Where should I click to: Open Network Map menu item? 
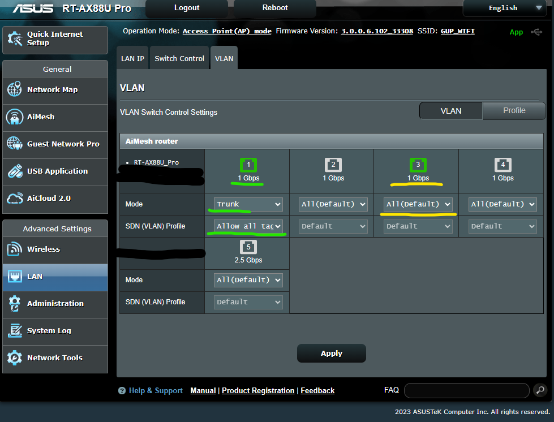click(55, 90)
